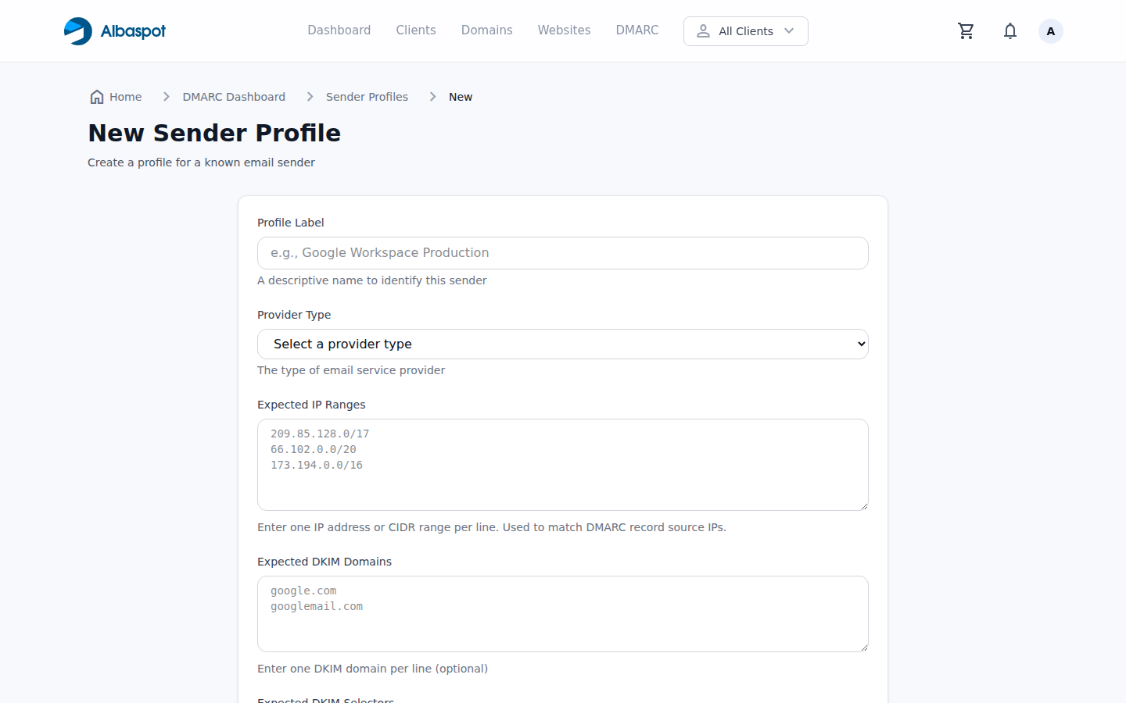Image resolution: width=1126 pixels, height=703 pixels.
Task: Click the chevron next to All Clients
Action: 788,31
